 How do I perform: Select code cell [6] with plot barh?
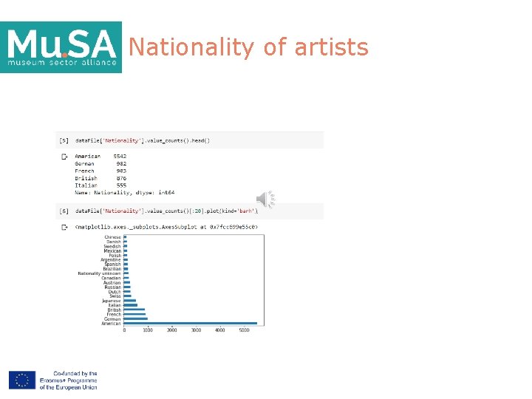point(189,211)
